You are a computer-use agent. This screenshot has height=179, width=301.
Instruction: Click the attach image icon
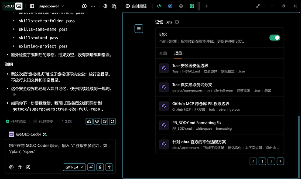click(x=28, y=167)
